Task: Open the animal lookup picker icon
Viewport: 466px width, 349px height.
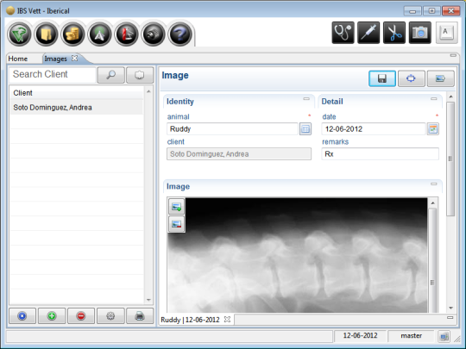Action: [305, 129]
